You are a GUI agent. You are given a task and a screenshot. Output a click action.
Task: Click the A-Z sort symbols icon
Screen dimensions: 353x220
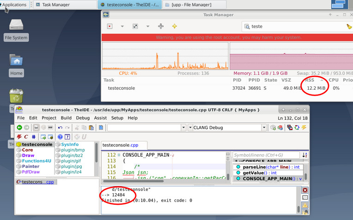[x=304, y=155]
